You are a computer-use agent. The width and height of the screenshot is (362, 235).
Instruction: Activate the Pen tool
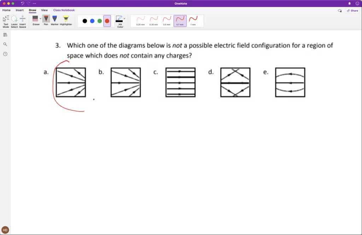pos(46,20)
